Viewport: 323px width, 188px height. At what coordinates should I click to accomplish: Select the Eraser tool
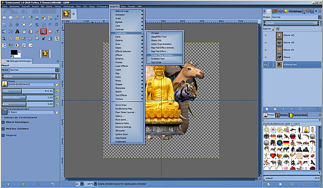tap(50, 31)
